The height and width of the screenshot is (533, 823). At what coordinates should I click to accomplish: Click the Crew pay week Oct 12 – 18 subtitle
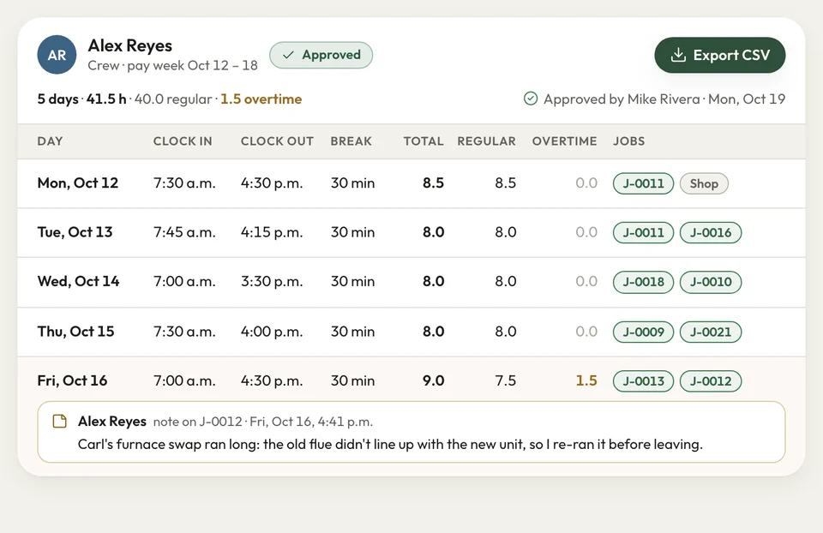(x=172, y=66)
